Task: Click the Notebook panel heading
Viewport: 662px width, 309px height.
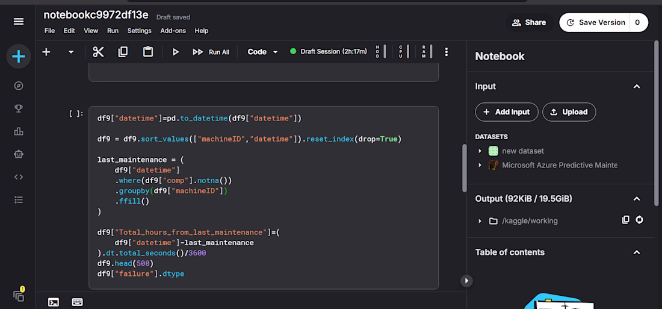Action: pos(500,56)
